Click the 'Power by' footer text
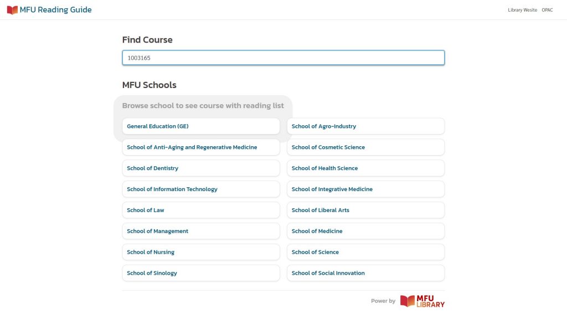567x319 pixels. (x=383, y=301)
